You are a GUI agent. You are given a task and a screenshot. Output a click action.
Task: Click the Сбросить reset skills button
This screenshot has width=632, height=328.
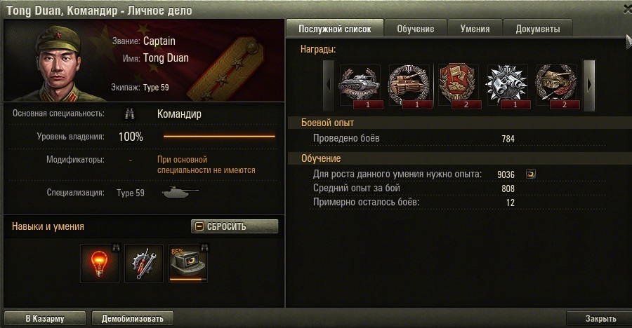(x=235, y=226)
